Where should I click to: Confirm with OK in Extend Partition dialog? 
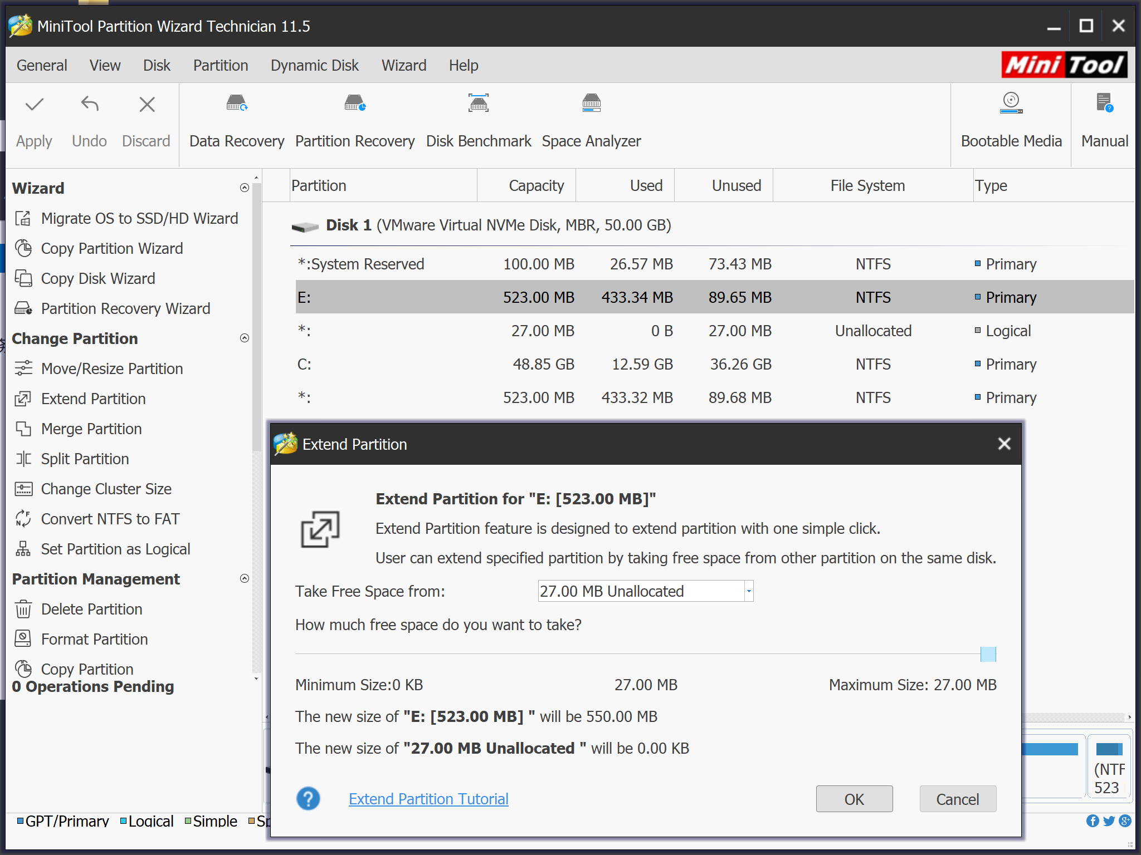click(854, 799)
